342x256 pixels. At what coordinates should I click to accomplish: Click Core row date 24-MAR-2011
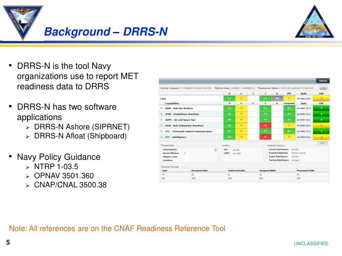(304, 99)
